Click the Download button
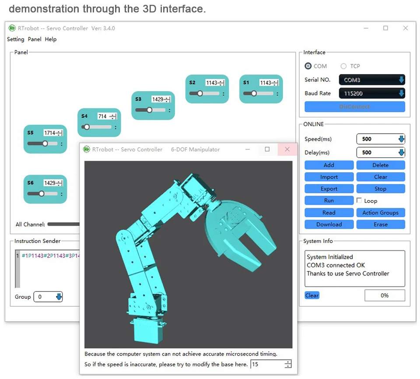 329,224
